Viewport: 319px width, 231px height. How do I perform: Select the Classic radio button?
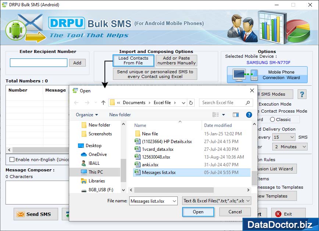pos(272,120)
